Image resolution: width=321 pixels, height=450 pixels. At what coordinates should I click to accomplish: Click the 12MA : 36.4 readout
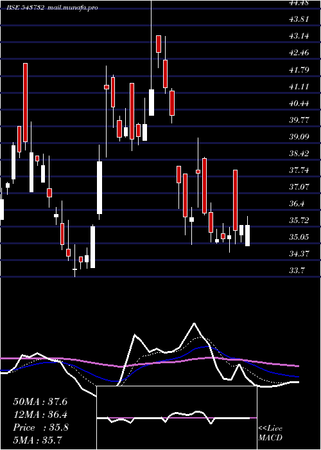point(40,415)
